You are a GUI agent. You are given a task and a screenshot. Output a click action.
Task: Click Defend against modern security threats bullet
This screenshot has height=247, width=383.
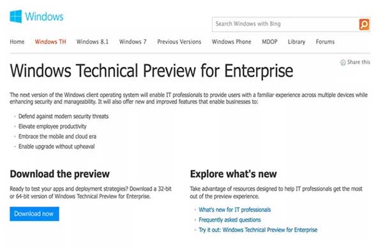pos(63,116)
